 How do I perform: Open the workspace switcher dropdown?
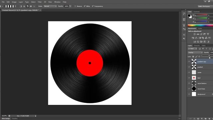point(205,6)
